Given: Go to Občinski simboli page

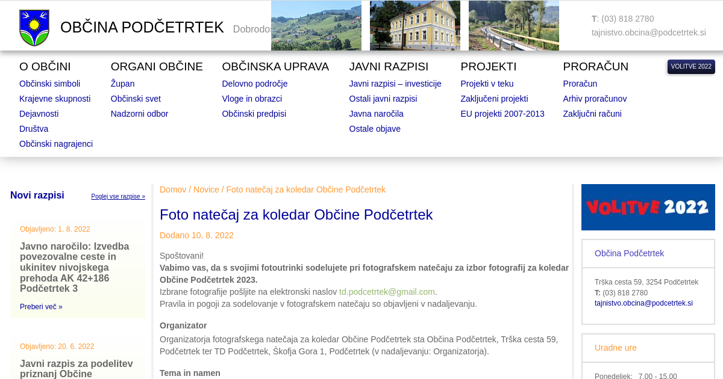Looking at the screenshot, I should 49,84.
